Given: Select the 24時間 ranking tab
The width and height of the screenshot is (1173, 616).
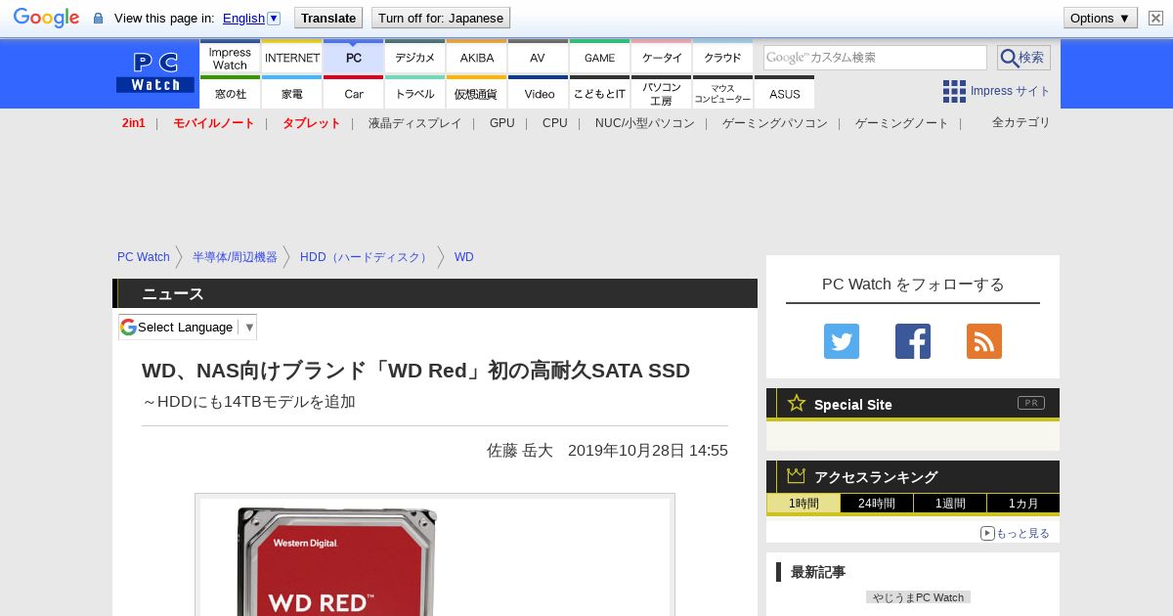Looking at the screenshot, I should (x=877, y=504).
